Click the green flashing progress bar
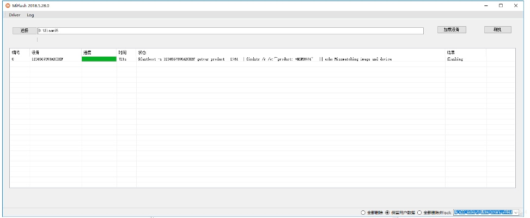 (99, 59)
